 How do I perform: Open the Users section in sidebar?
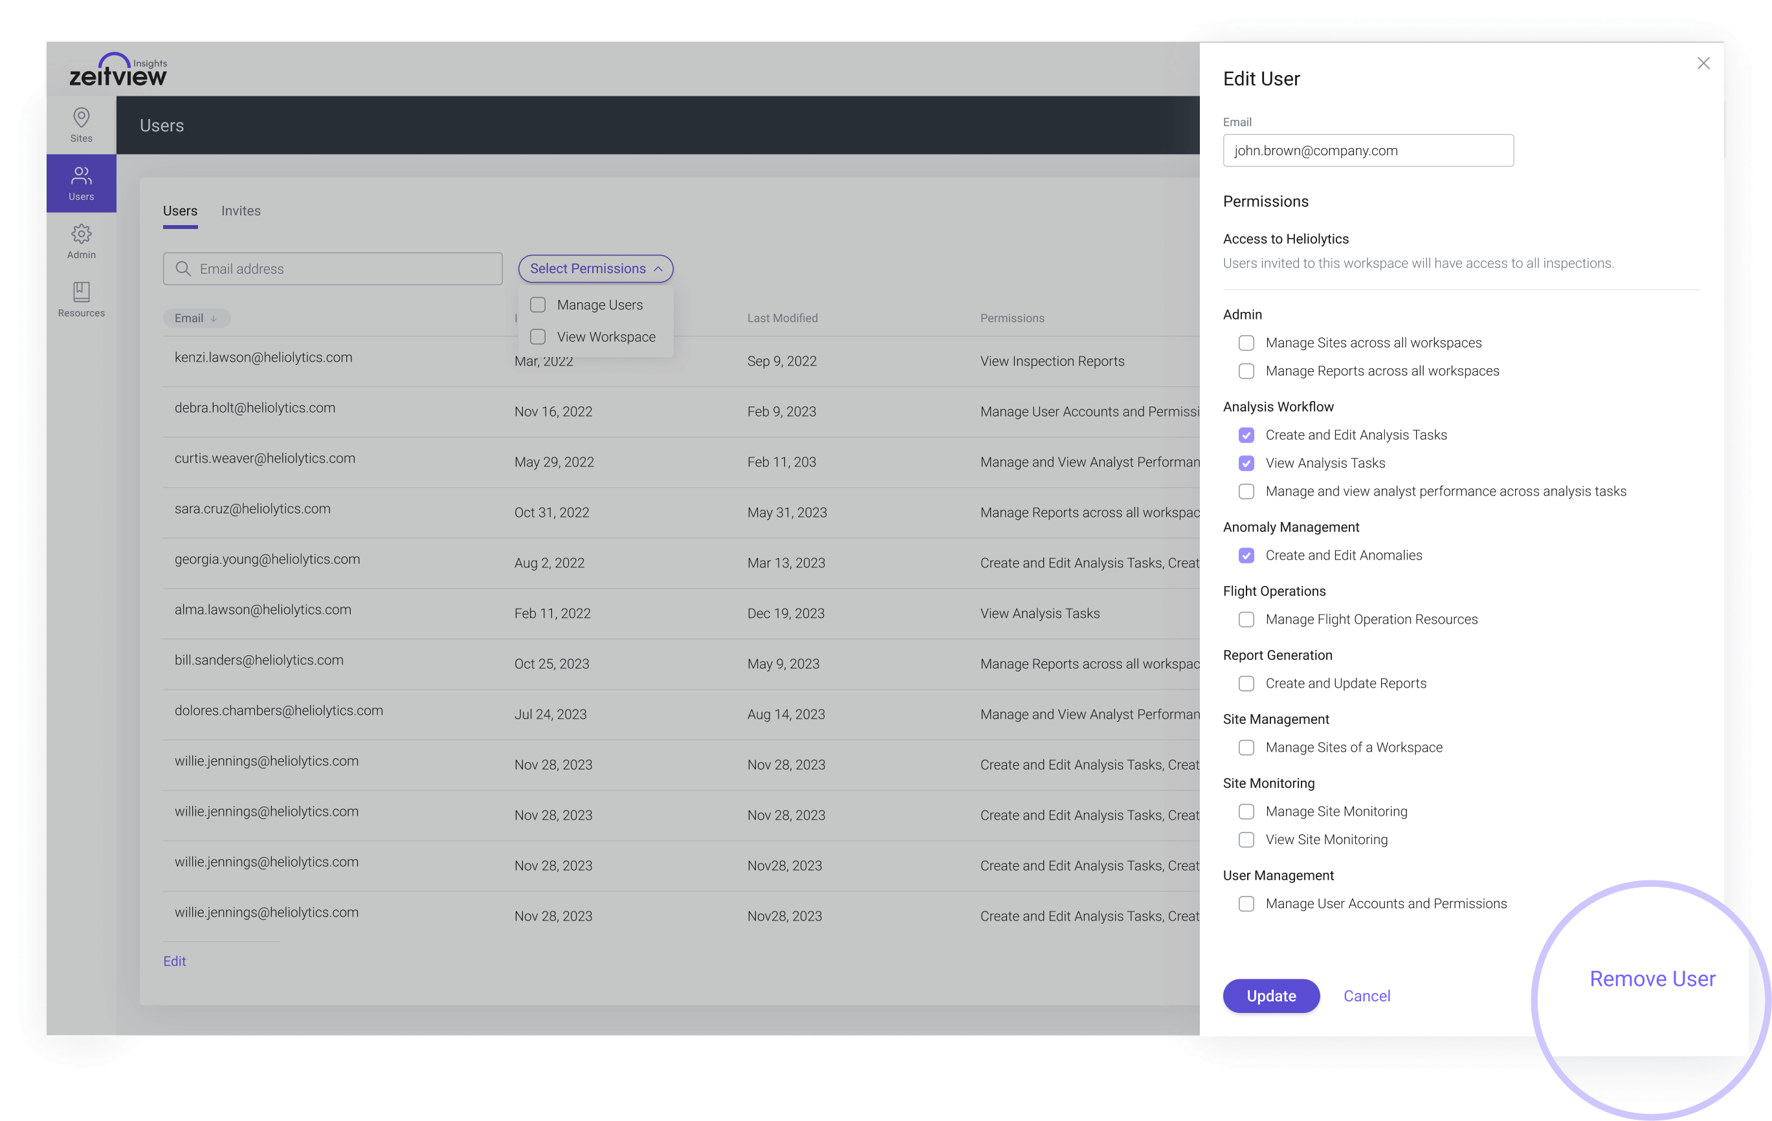tap(81, 183)
